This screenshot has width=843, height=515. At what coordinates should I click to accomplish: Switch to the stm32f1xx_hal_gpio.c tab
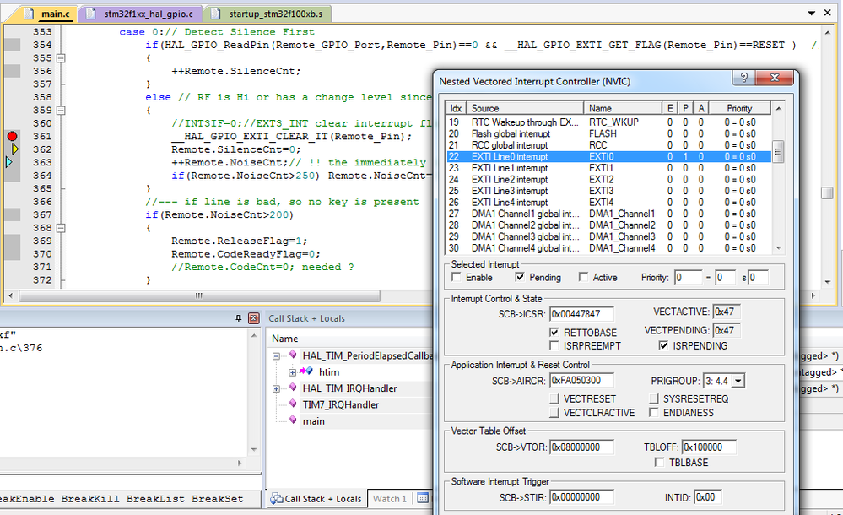pyautogui.click(x=142, y=14)
